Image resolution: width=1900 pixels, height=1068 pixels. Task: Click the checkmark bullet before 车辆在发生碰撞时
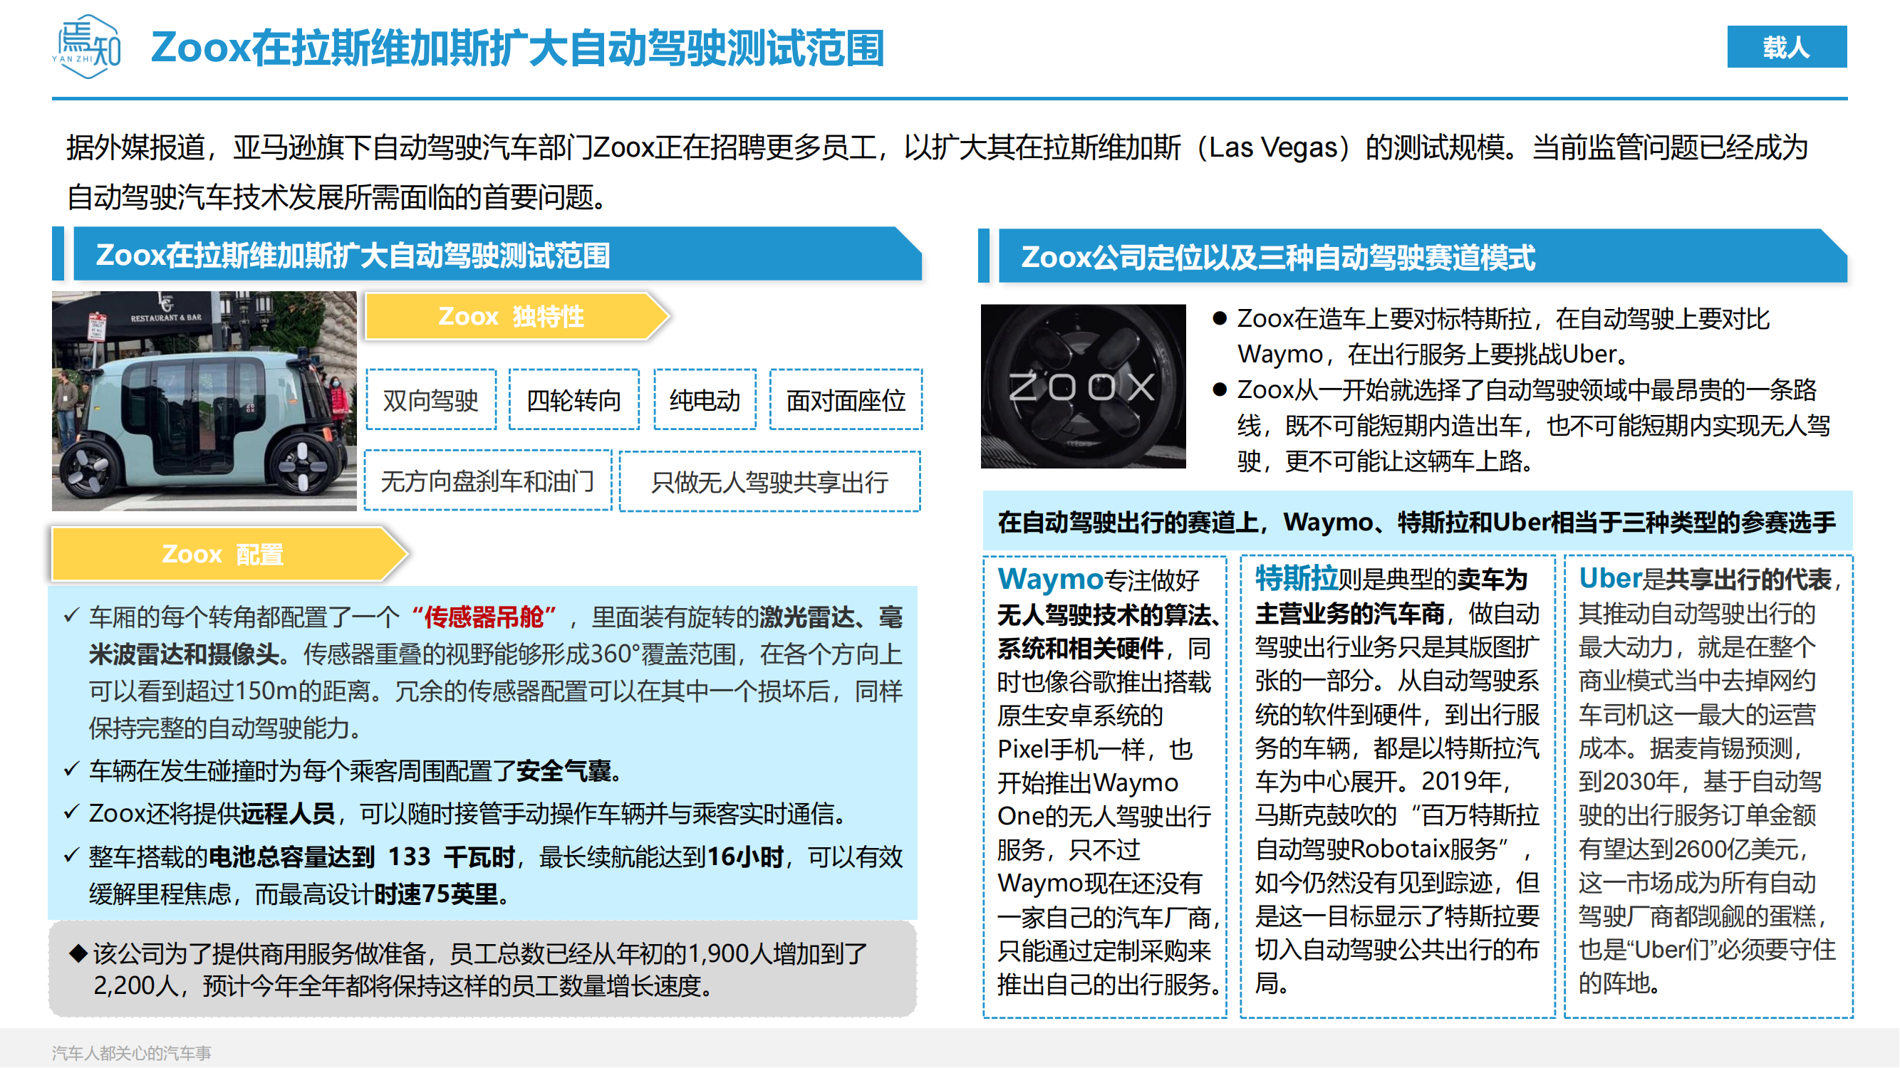[71, 770]
